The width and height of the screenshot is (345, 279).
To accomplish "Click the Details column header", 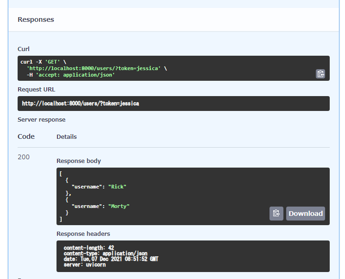I will pos(67,137).
